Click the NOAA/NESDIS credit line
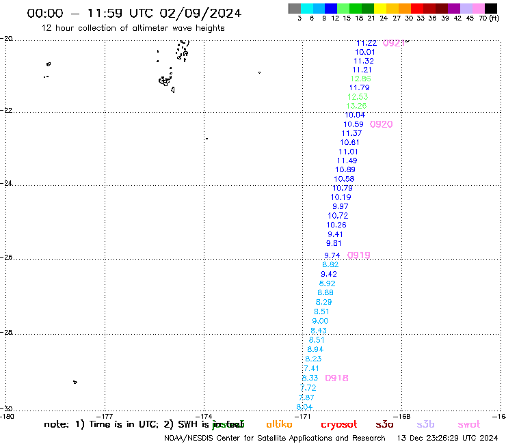This screenshot has height=444, width=506. click(x=275, y=439)
